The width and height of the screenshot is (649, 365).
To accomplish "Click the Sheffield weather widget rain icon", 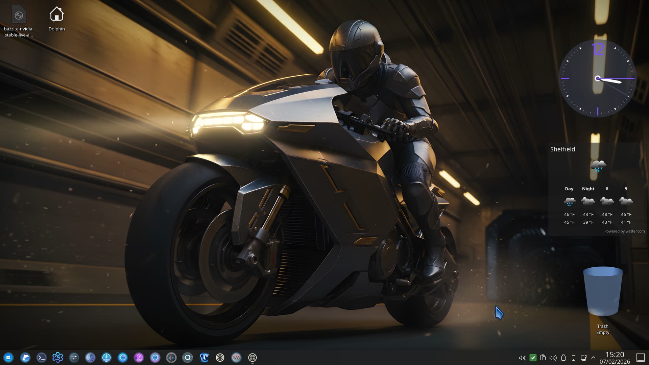I will (x=598, y=166).
